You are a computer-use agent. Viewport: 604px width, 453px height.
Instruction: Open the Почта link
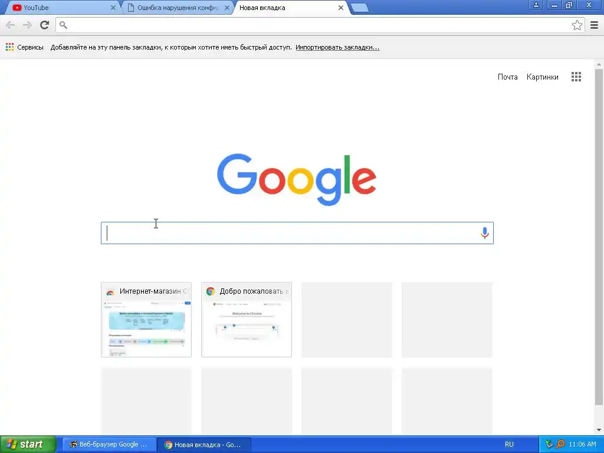tap(507, 77)
